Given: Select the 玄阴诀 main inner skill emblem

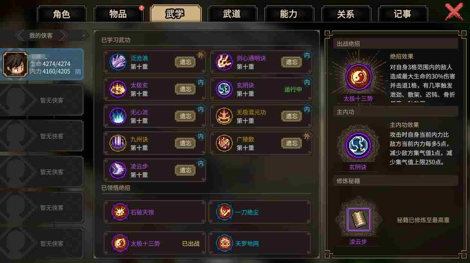Looking at the screenshot, I should click(358, 145).
